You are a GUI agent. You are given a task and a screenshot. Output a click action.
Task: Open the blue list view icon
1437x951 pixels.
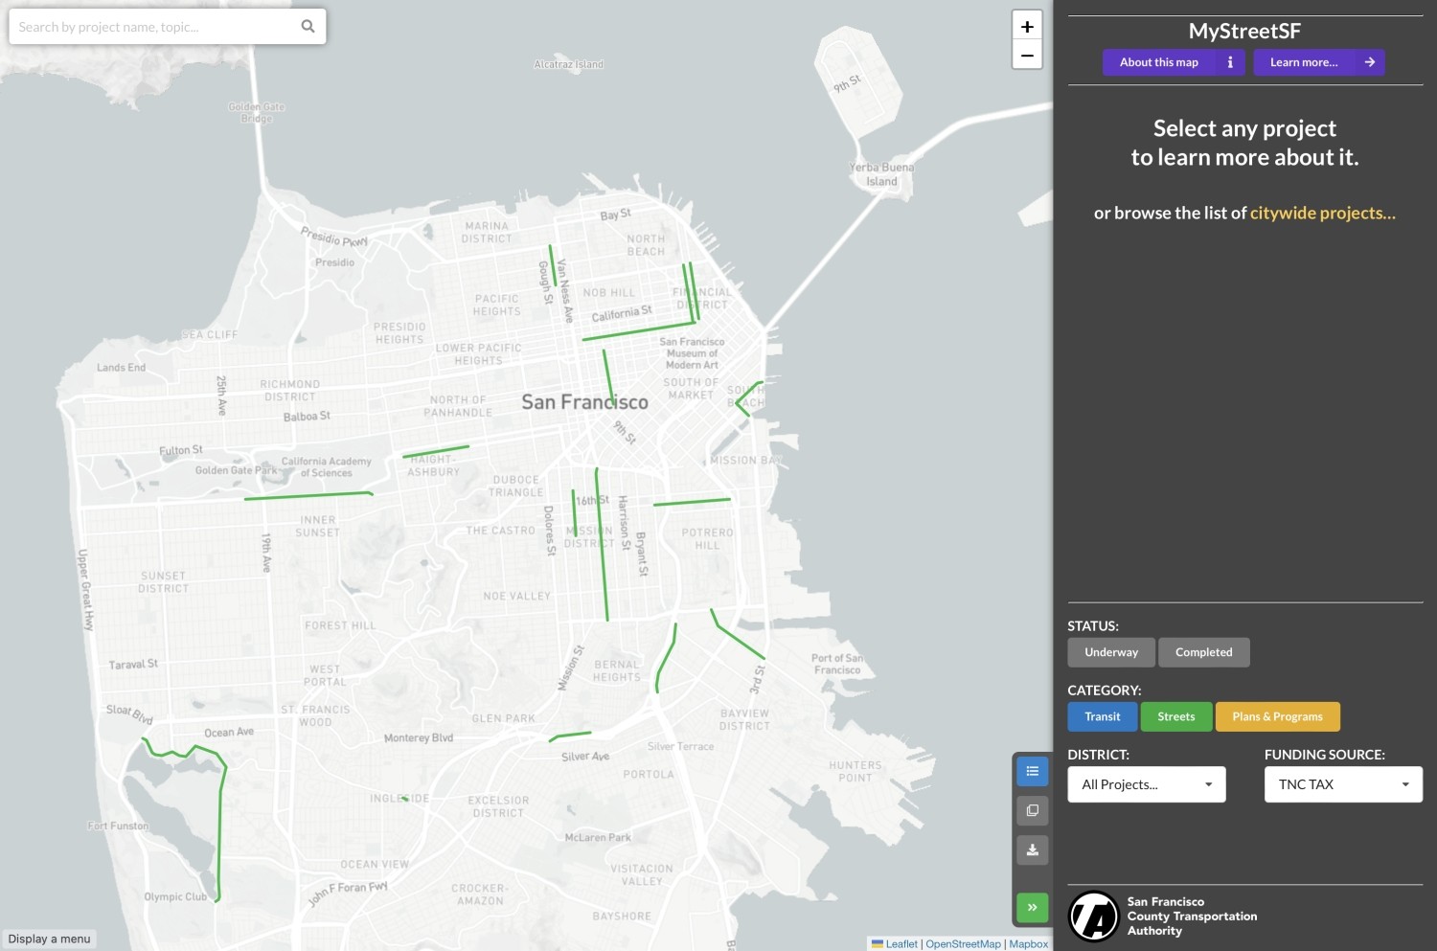[x=1033, y=772]
